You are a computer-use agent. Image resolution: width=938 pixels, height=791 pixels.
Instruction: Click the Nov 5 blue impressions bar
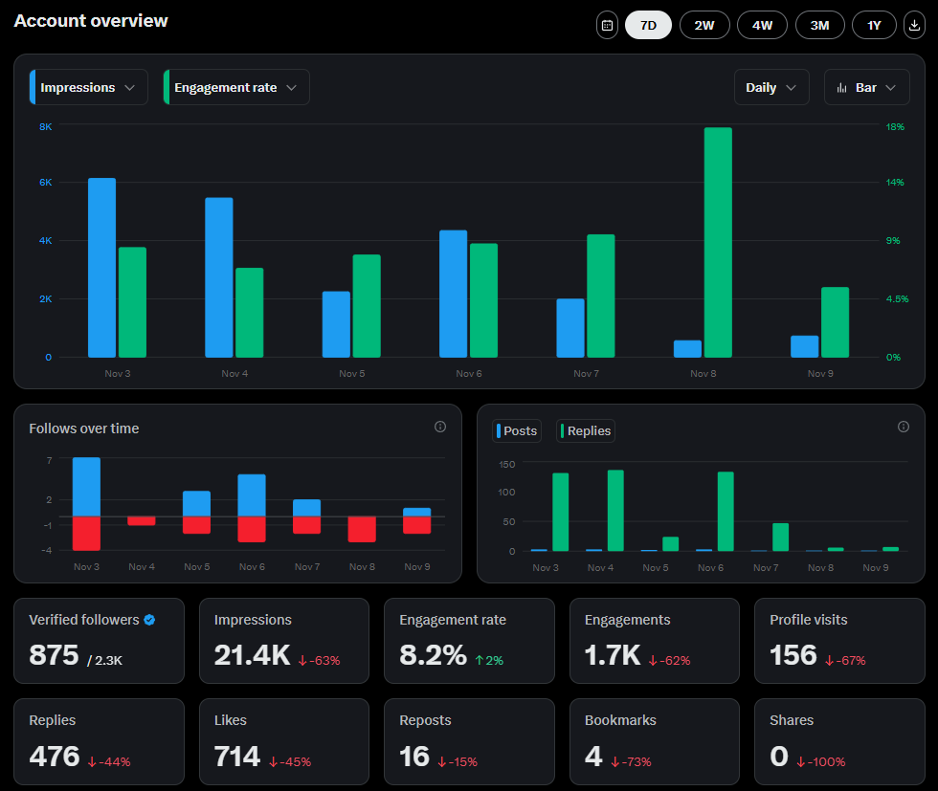click(x=336, y=324)
